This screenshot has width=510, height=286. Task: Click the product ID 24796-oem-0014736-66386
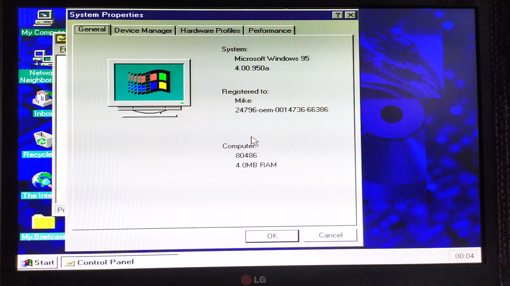point(281,110)
